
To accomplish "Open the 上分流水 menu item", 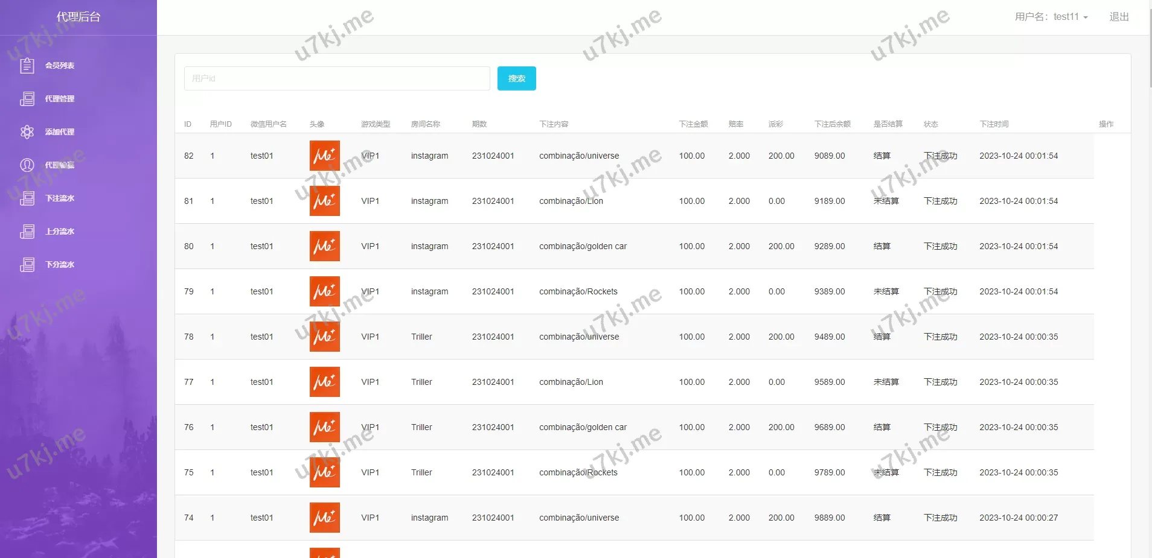I will pyautogui.click(x=59, y=231).
